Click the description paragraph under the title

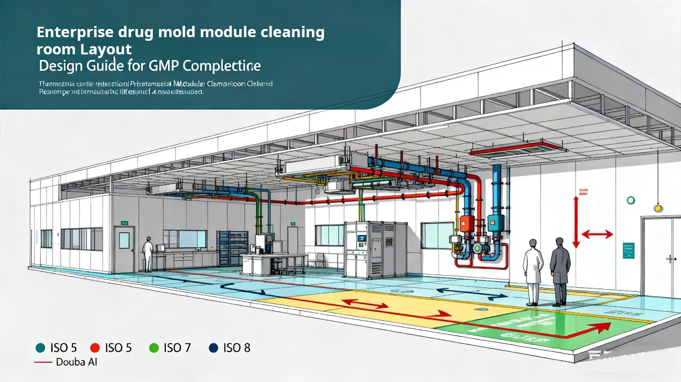[154, 88]
